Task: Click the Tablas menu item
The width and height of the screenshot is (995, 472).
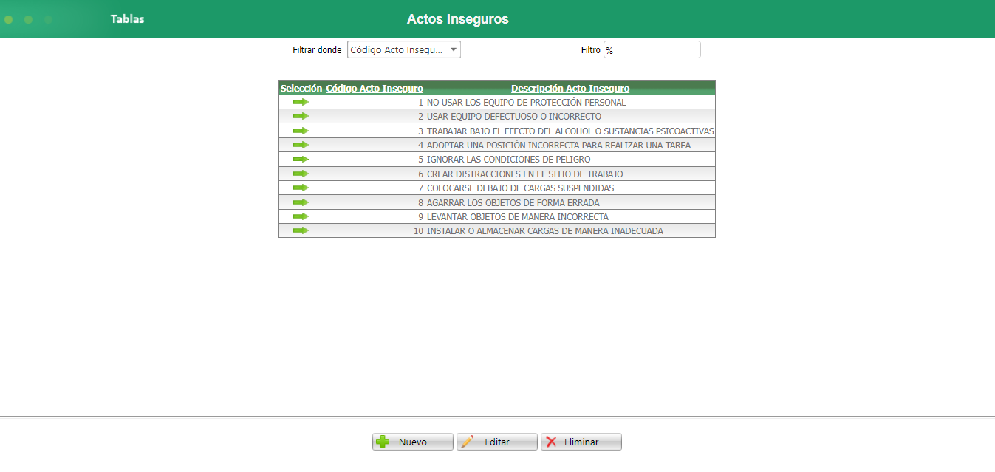Action: point(127,18)
